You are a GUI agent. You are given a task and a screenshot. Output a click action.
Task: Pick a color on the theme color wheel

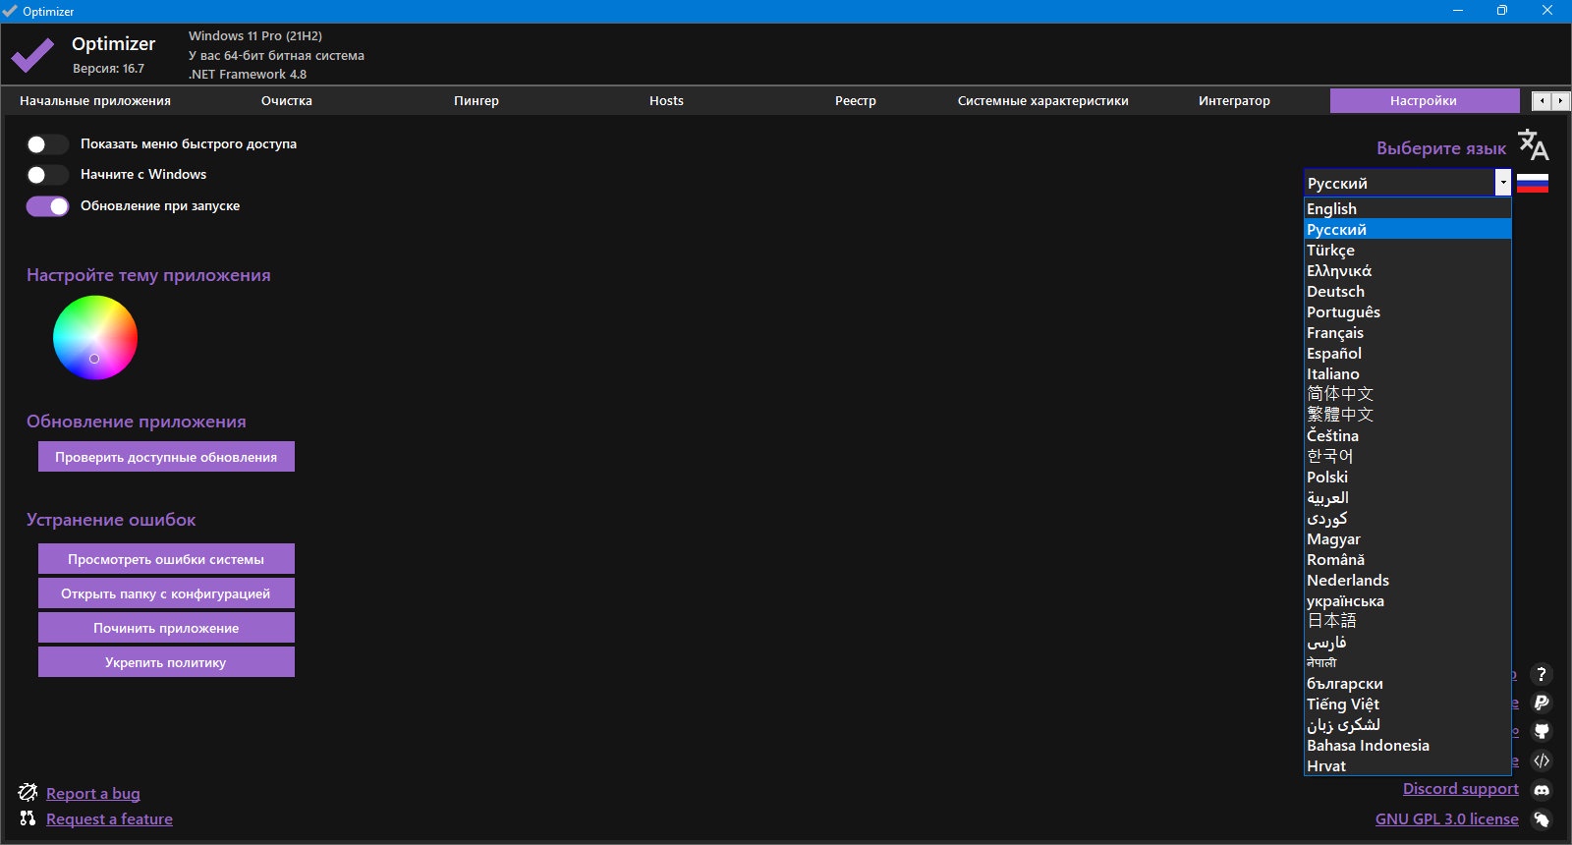click(95, 337)
